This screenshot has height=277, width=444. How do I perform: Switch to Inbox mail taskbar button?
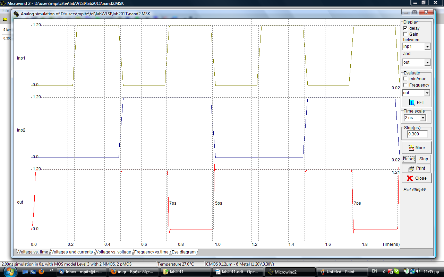(x=82, y=272)
